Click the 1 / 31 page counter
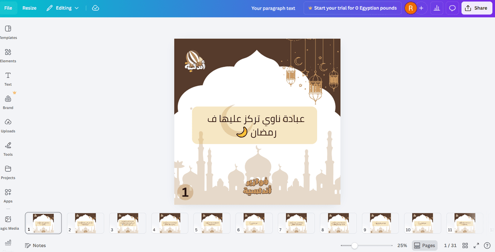Screen dimensions: 495x252 (x=450, y=245)
